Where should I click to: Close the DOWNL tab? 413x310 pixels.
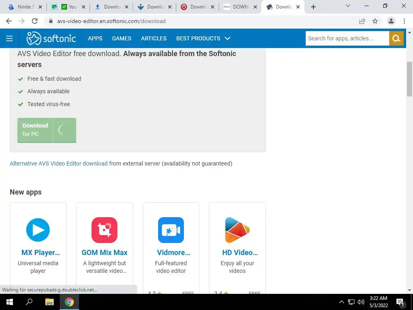click(x=255, y=7)
